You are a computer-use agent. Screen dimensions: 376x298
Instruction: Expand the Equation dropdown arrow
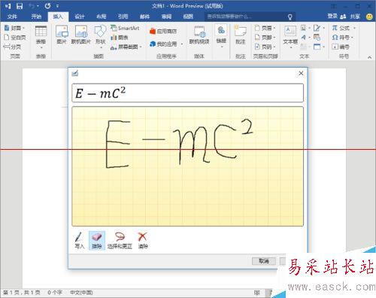point(354,28)
